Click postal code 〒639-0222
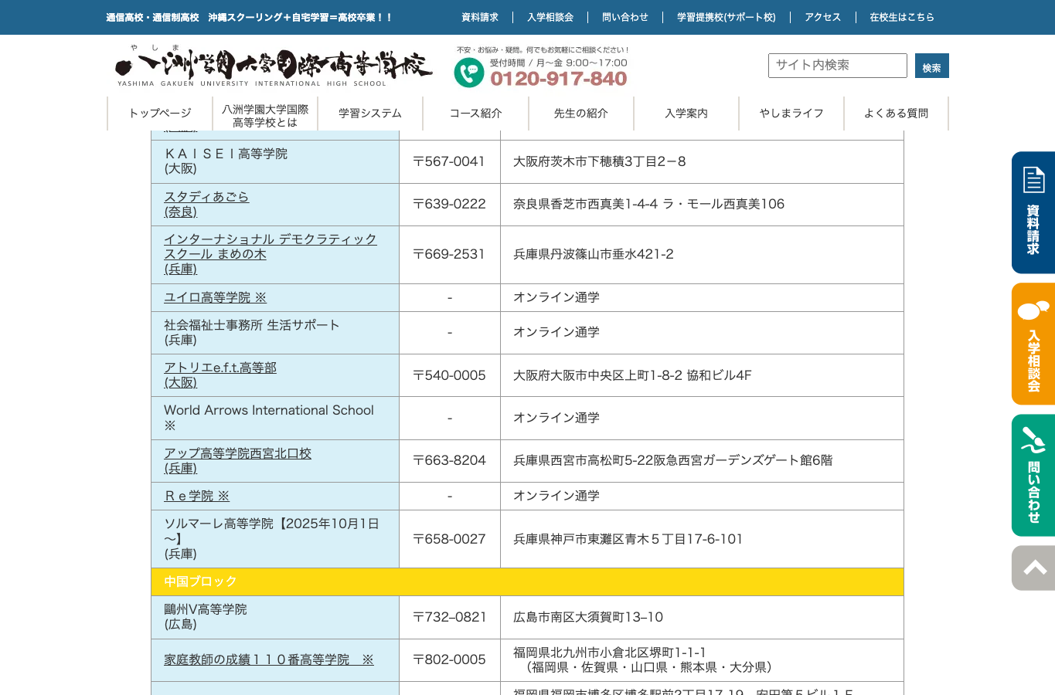Screen dimensions: 1055x695 pyautogui.click(x=449, y=204)
